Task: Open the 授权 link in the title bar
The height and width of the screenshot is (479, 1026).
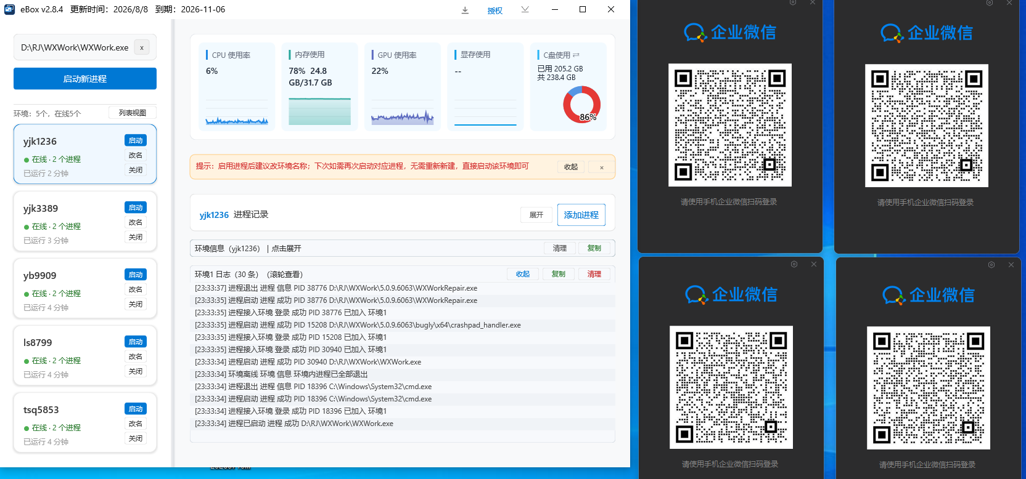Action: 495,10
